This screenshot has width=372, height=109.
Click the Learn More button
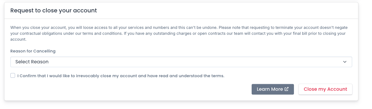(273, 89)
